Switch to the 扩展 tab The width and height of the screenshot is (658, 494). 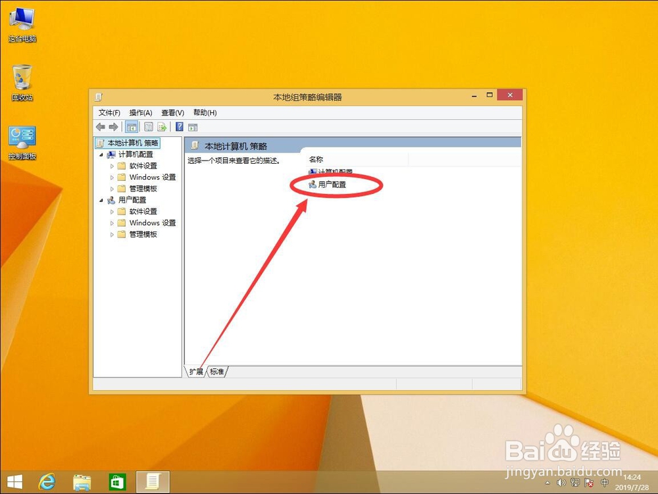[195, 372]
